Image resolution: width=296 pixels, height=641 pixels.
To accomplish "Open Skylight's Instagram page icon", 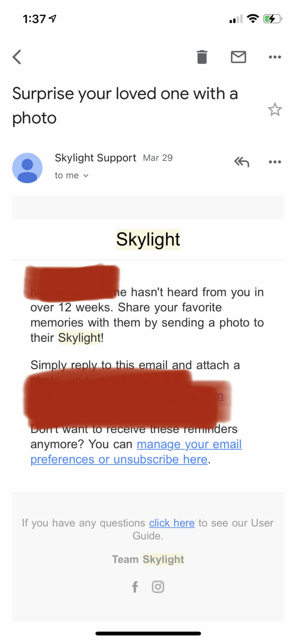I will (x=158, y=587).
